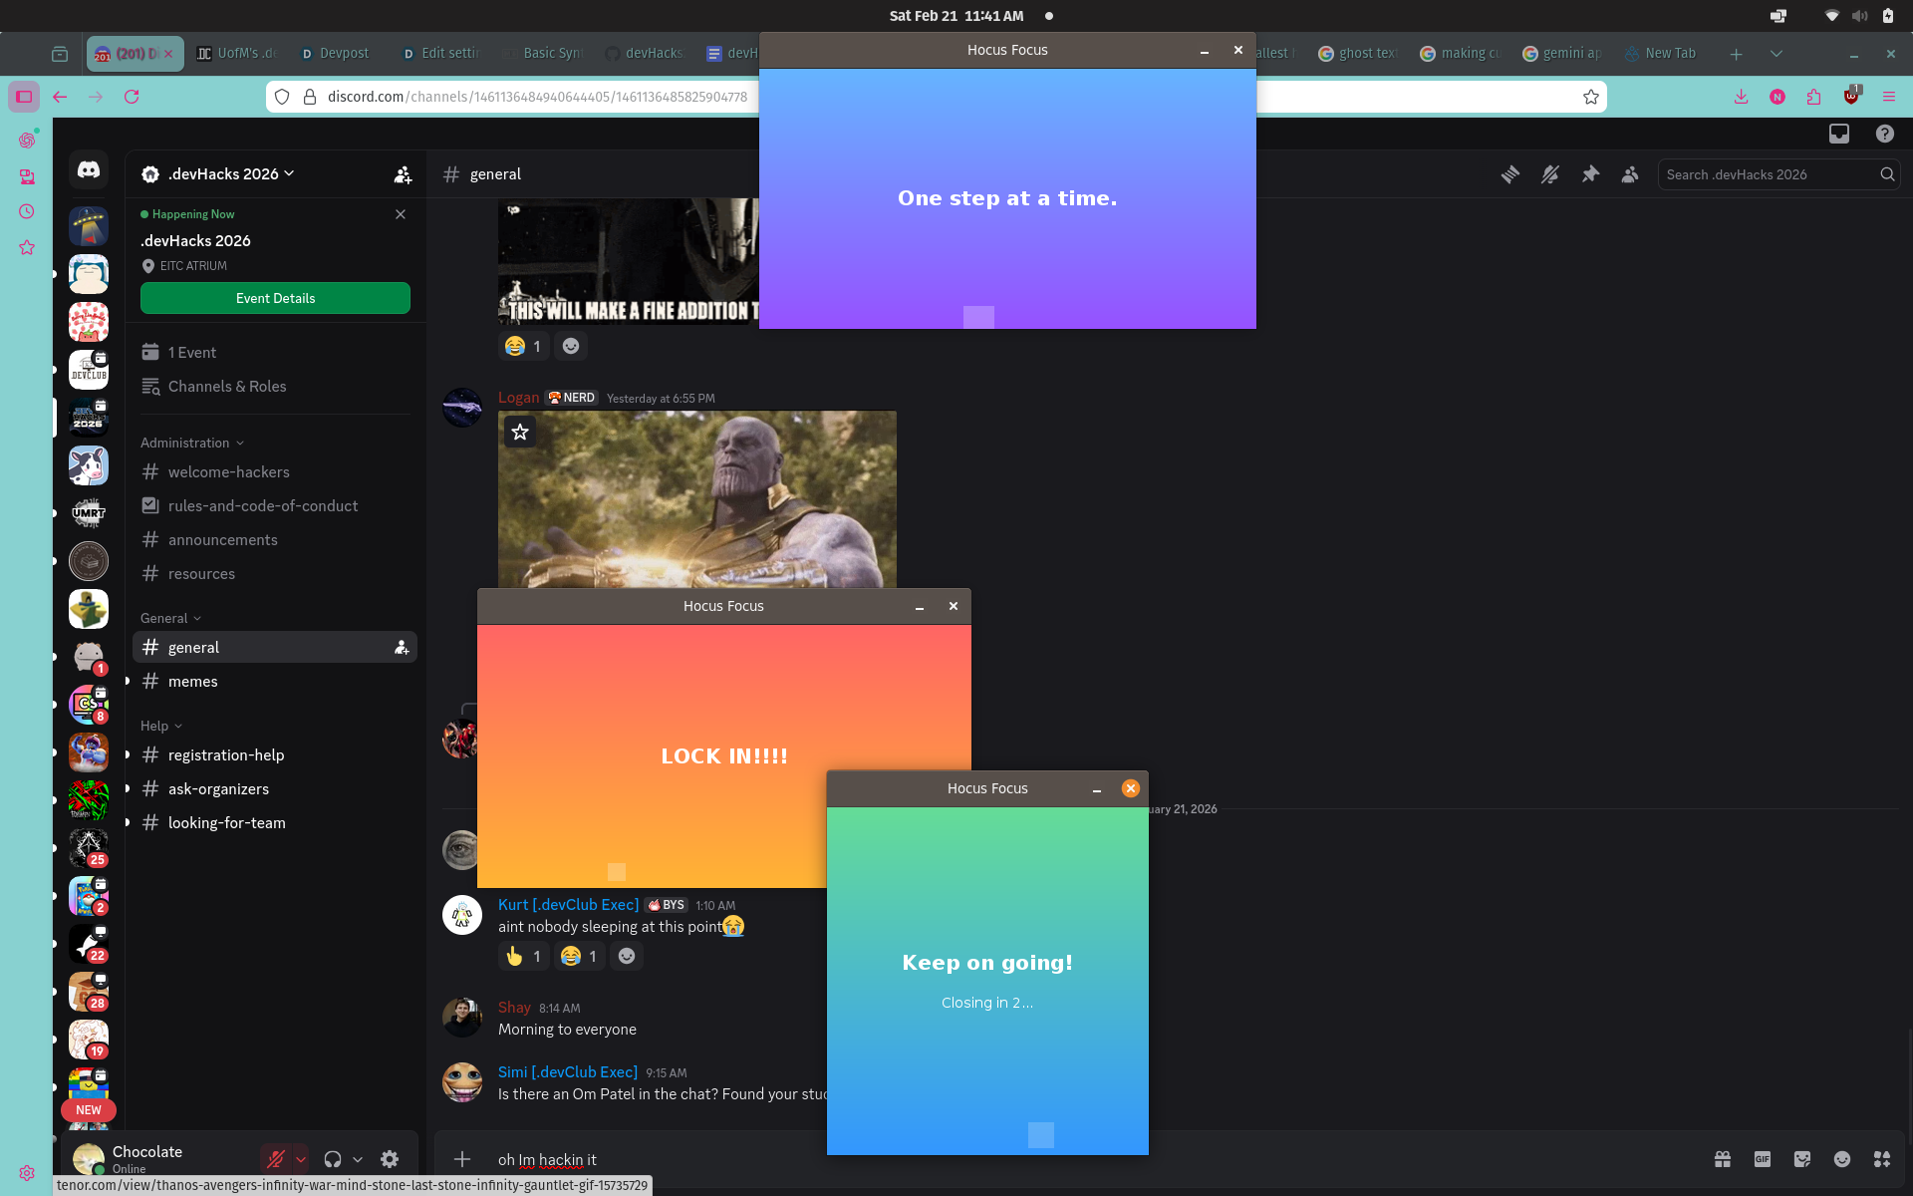Favorite the Thanos GIF with star
The image size is (1913, 1196).
tap(520, 432)
